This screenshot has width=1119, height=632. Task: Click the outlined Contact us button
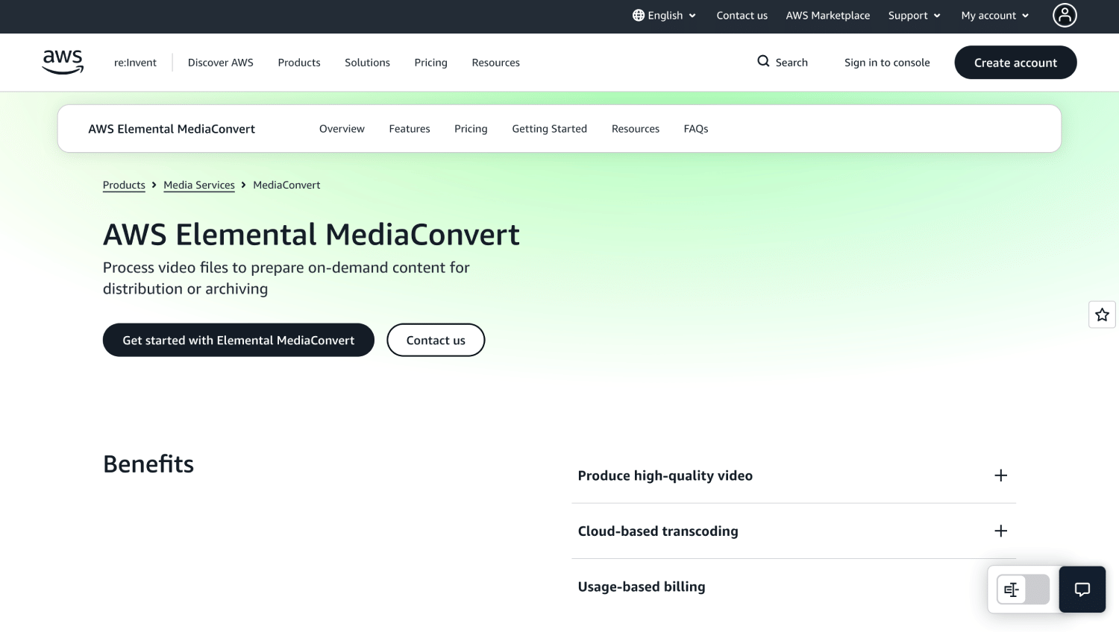point(436,340)
